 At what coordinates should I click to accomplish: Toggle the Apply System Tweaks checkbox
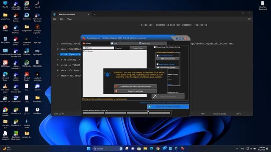pos(158,64)
